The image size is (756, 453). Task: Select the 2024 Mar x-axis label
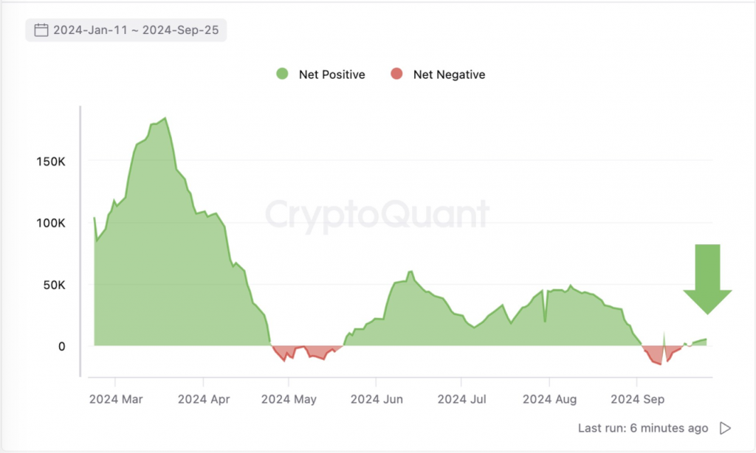(116, 399)
